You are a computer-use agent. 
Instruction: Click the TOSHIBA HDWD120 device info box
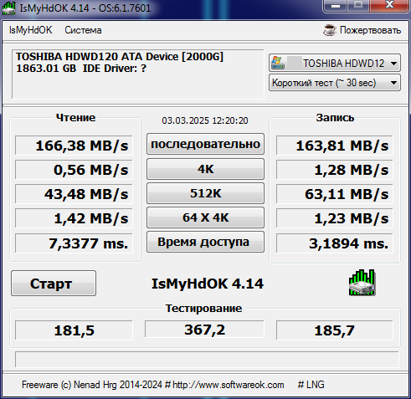click(x=138, y=74)
